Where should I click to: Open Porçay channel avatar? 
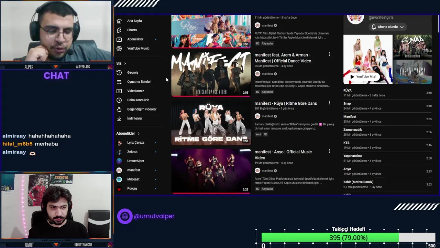pos(119,189)
